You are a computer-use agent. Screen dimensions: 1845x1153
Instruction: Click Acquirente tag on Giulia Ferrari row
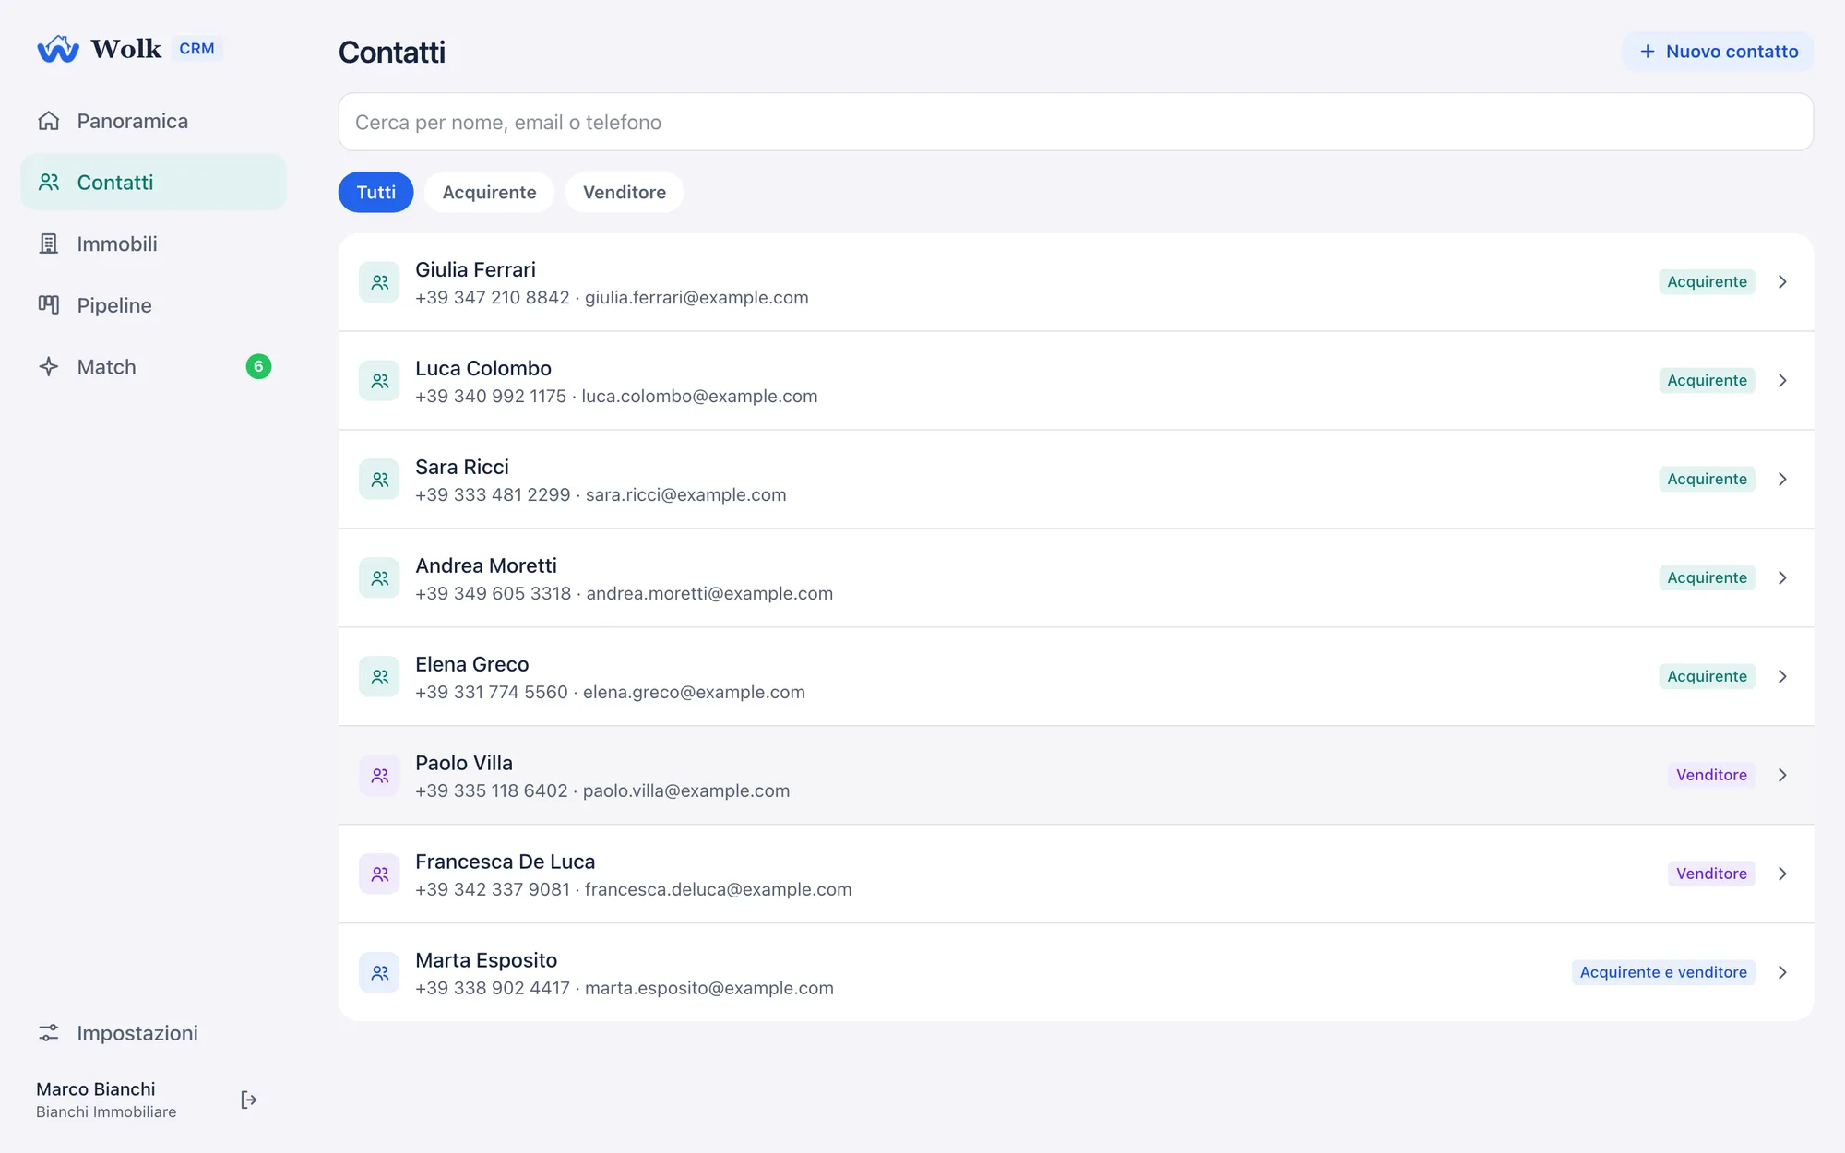[1707, 282]
